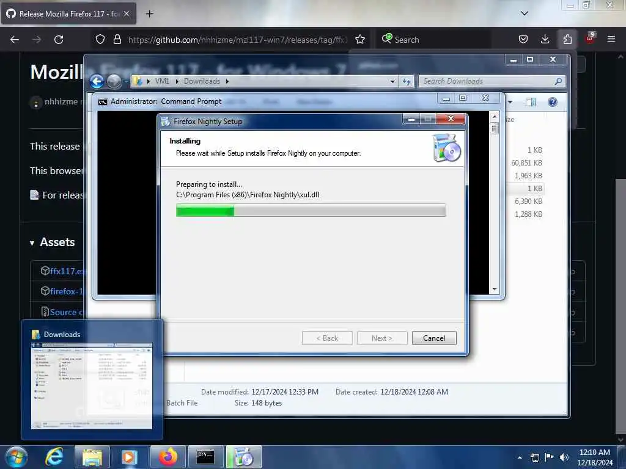This screenshot has width=626, height=469.
Task: Click Cancel in Firefox Nightly Setup
Action: click(434, 338)
